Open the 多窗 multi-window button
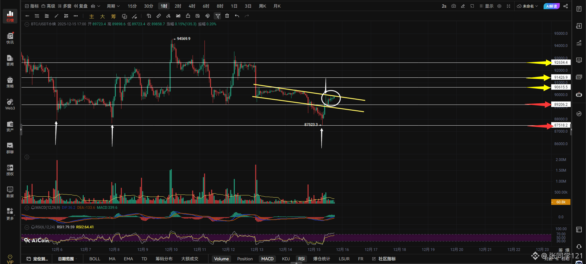The width and height of the screenshot is (586, 264). point(64,6)
